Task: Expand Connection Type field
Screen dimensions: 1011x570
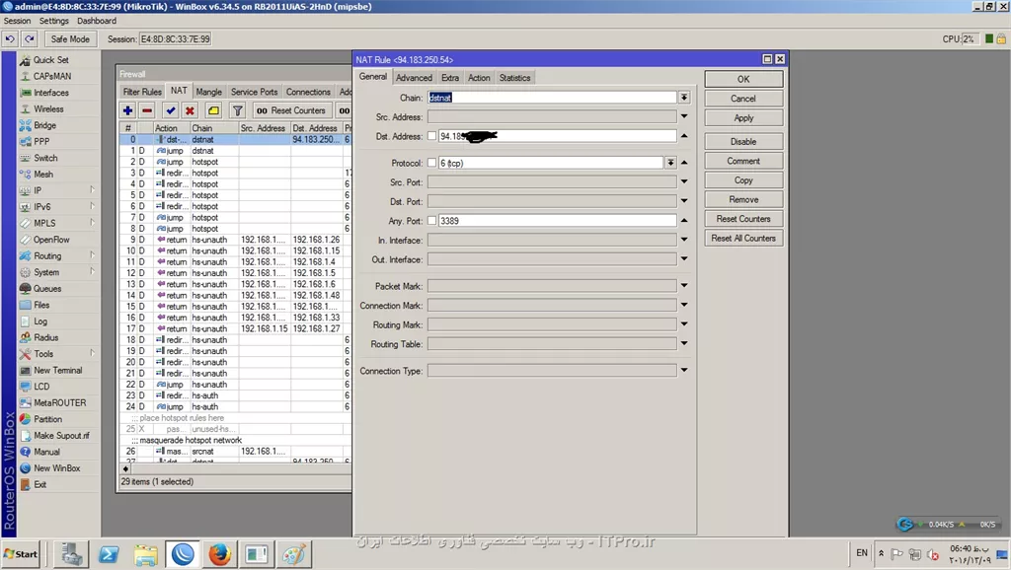Action: (684, 371)
